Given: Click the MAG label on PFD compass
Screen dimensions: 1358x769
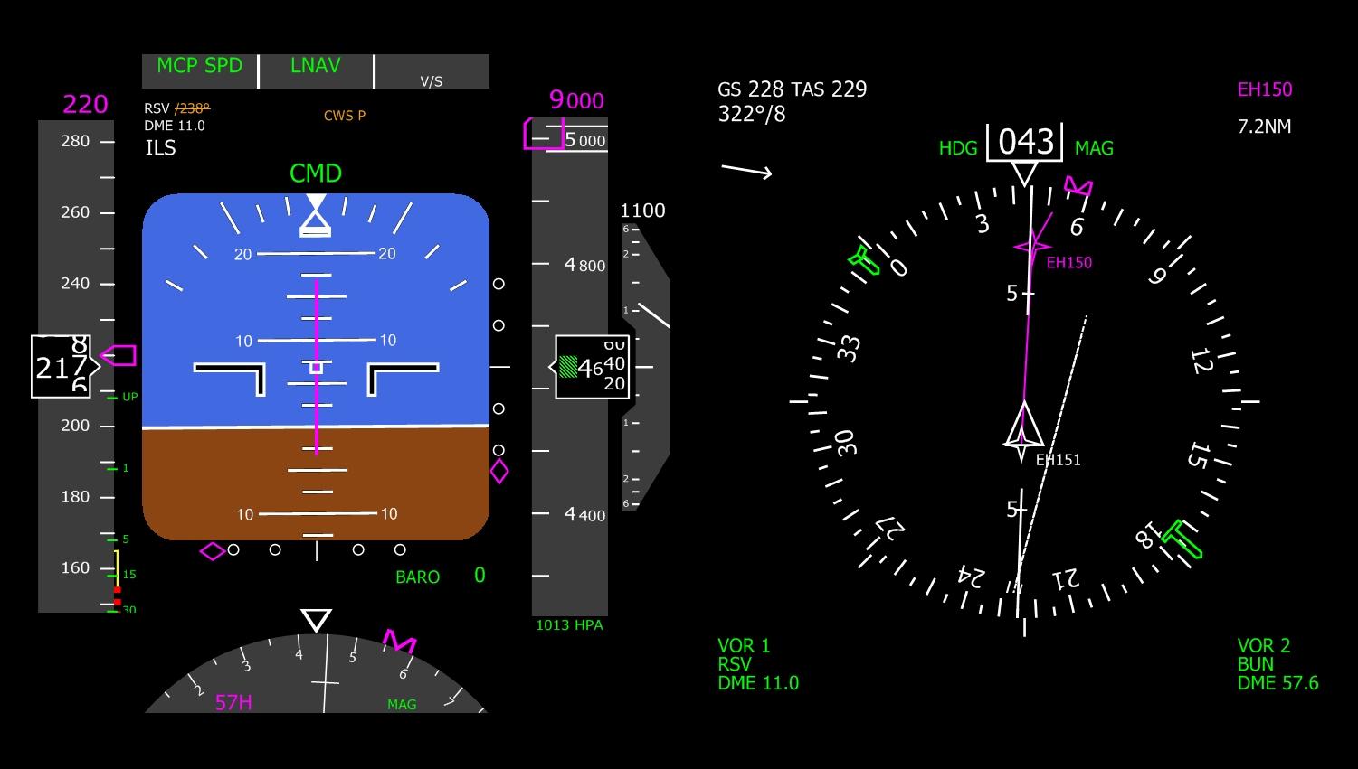Looking at the screenshot, I should point(402,705).
